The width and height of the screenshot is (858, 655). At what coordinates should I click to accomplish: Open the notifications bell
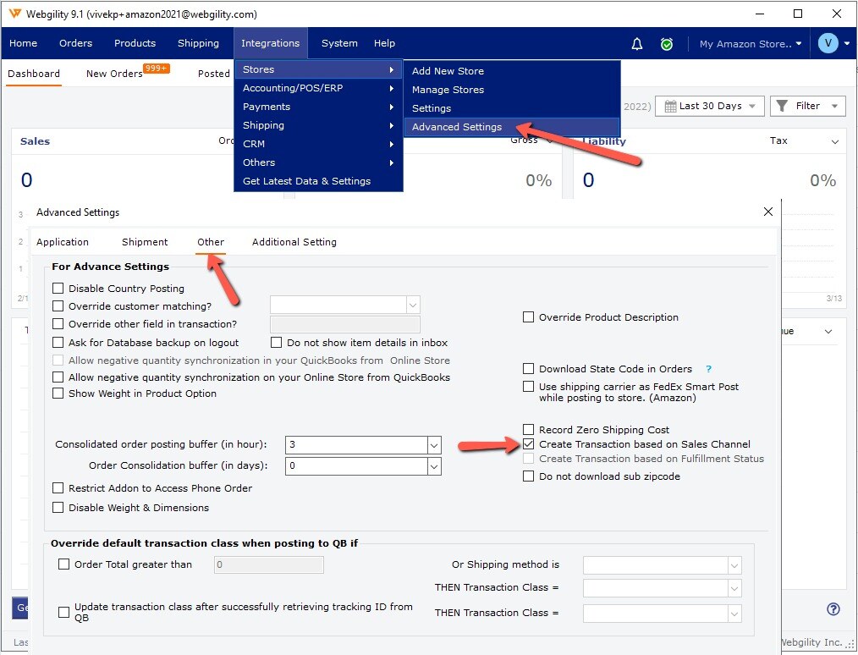click(x=637, y=44)
